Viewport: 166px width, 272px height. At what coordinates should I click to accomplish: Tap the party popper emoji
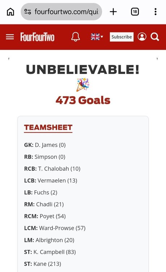point(83,85)
